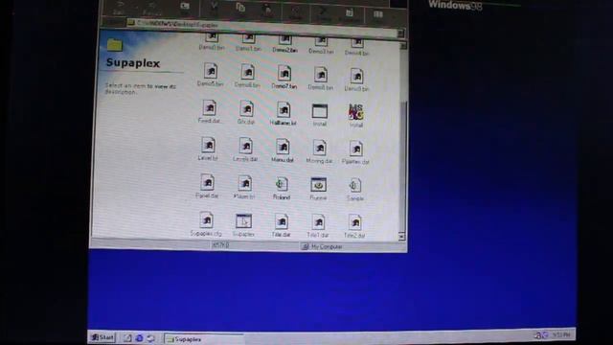Select the Fixed.dat file icon
The image size is (613, 345).
click(210, 108)
